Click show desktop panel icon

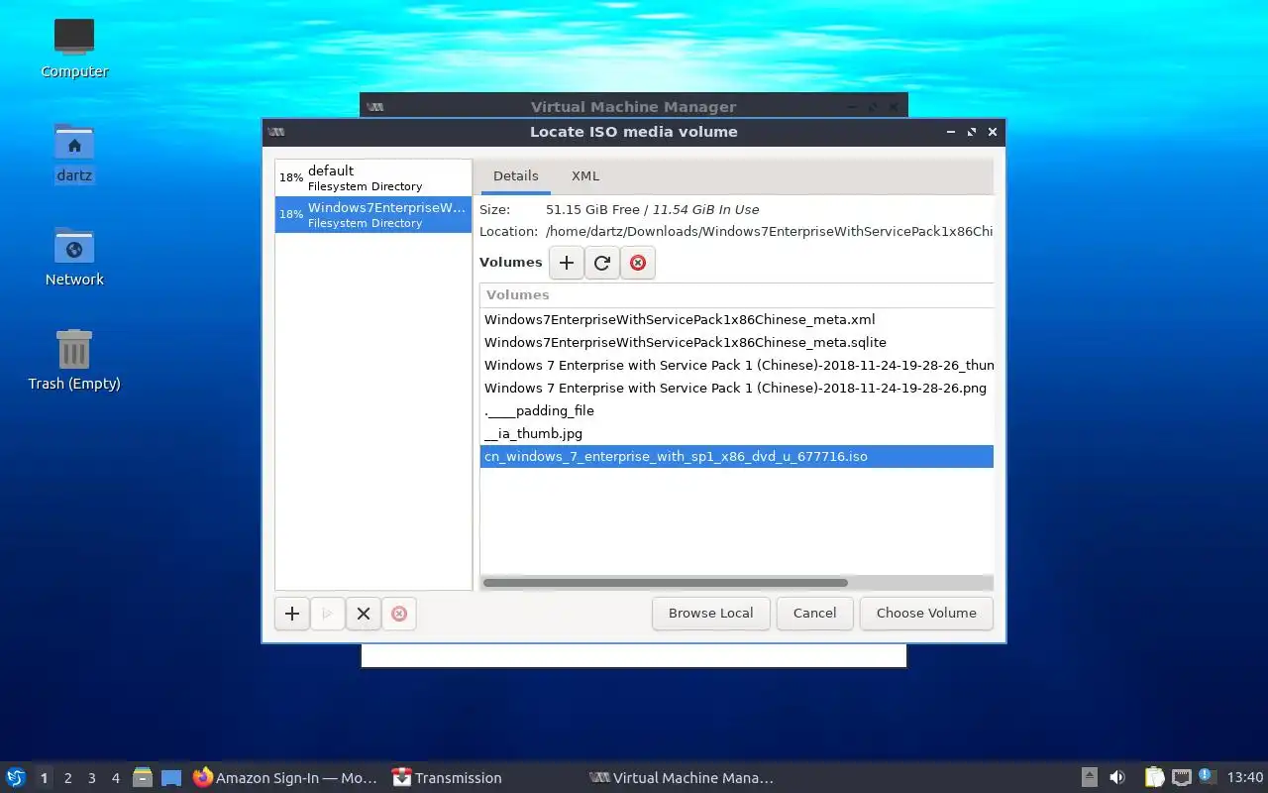pyautogui.click(x=171, y=777)
